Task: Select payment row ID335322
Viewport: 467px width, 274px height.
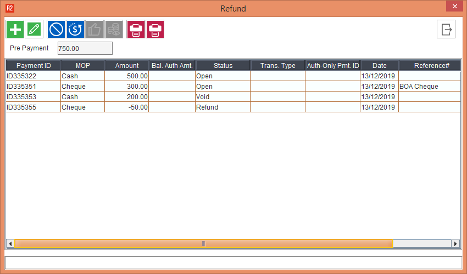Action: [x=33, y=76]
